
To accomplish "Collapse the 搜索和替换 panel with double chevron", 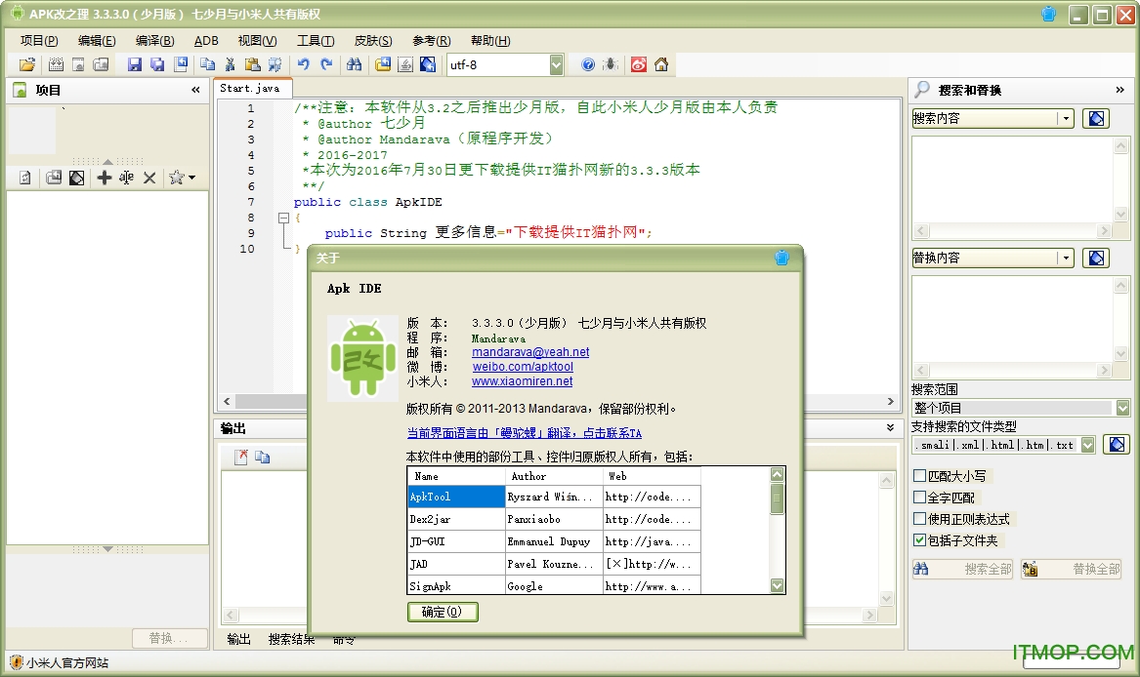I will pos(1119,90).
